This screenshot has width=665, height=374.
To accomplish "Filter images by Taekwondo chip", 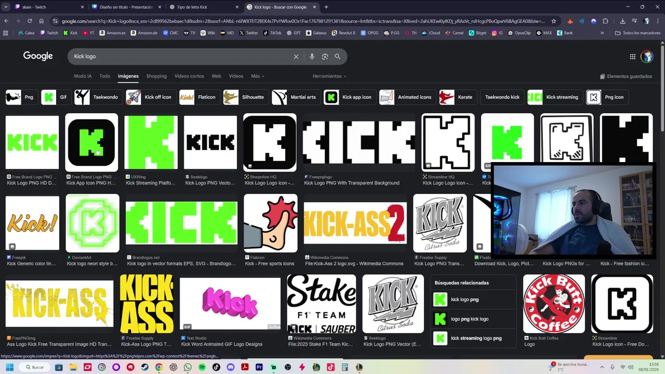I will (98, 97).
